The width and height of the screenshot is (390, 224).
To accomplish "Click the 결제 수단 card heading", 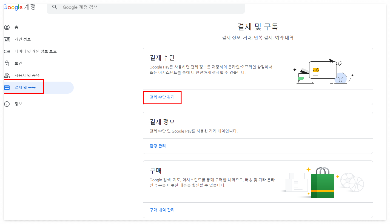I will pyautogui.click(x=162, y=58).
